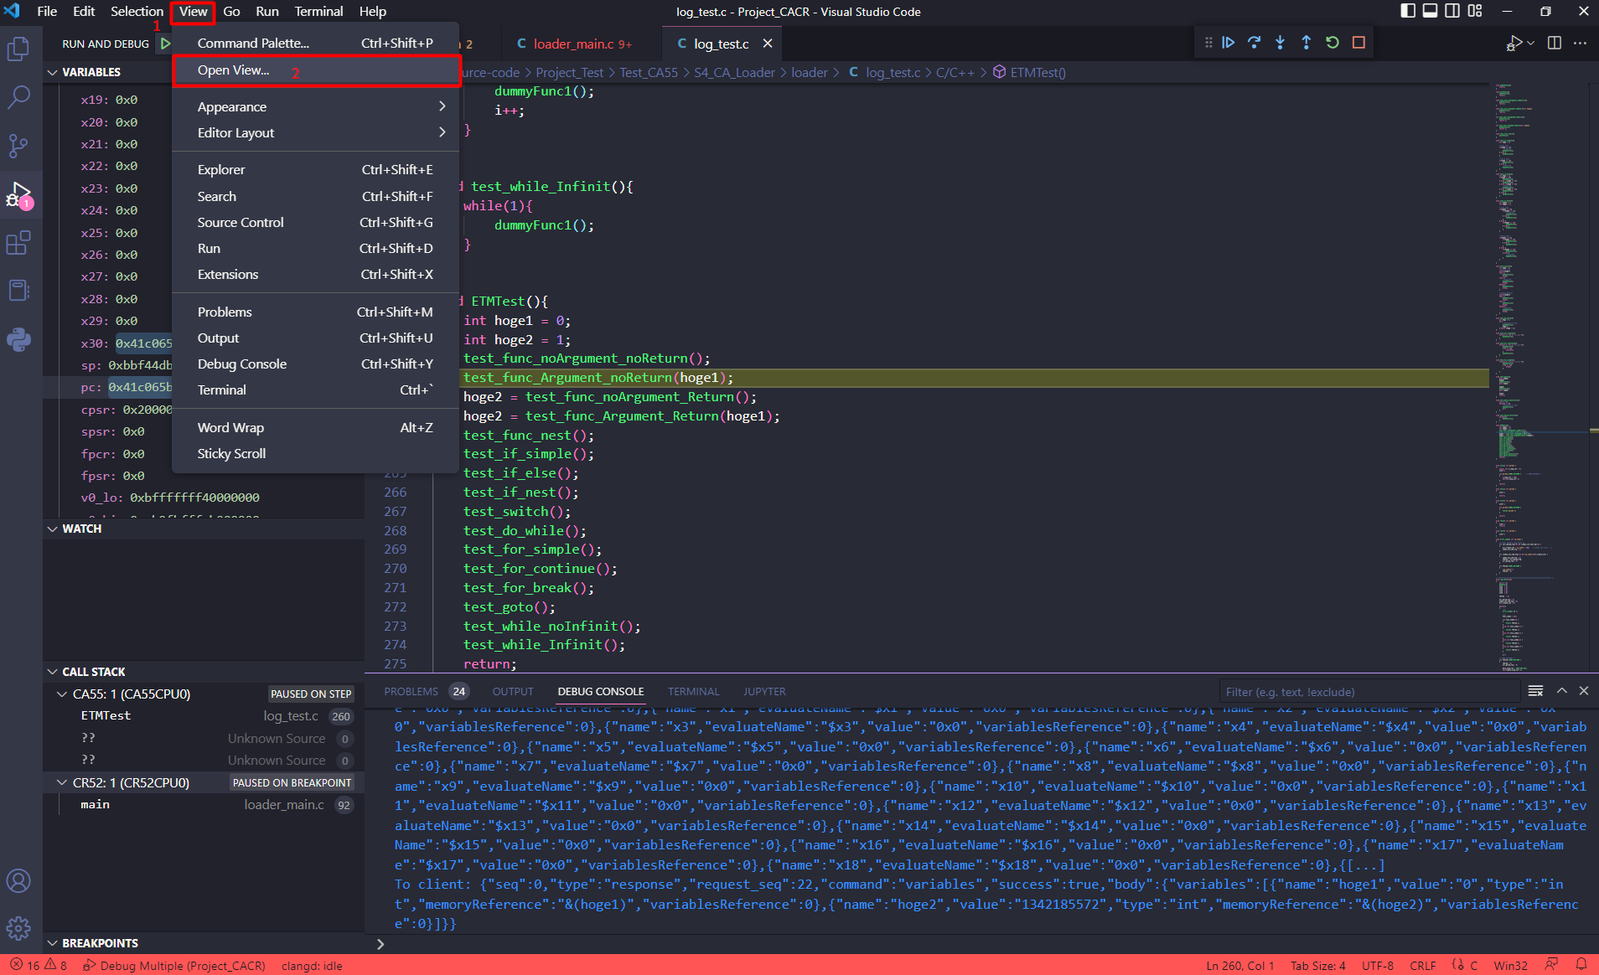Open the Source Control sidebar icon
Viewport: 1599px width, 975px height.
click(x=18, y=146)
